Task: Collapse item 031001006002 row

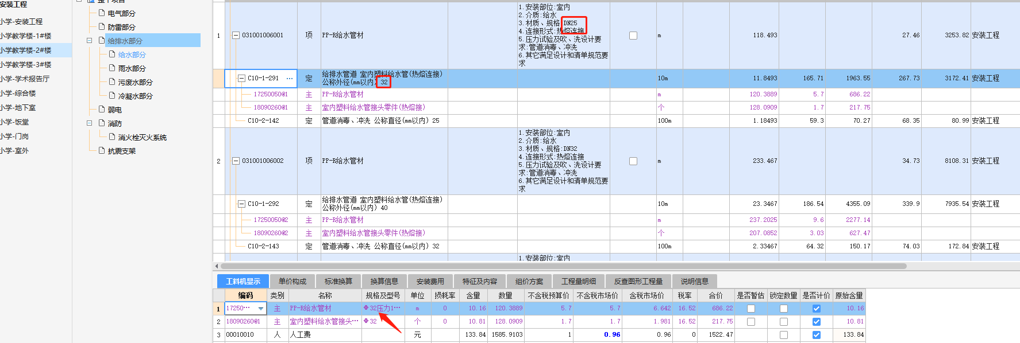Action: 236,161
